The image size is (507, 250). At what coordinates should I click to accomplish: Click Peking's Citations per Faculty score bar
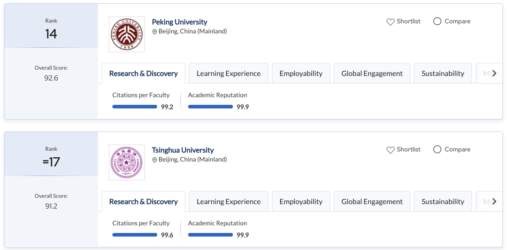tap(135, 107)
